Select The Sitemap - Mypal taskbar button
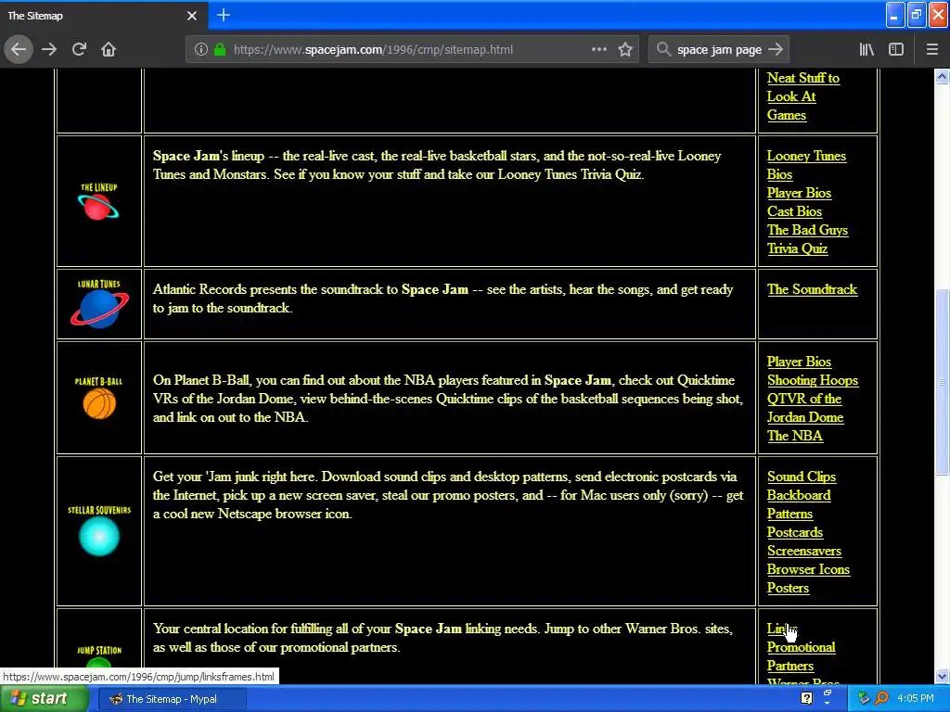The image size is (950, 712). (171, 699)
